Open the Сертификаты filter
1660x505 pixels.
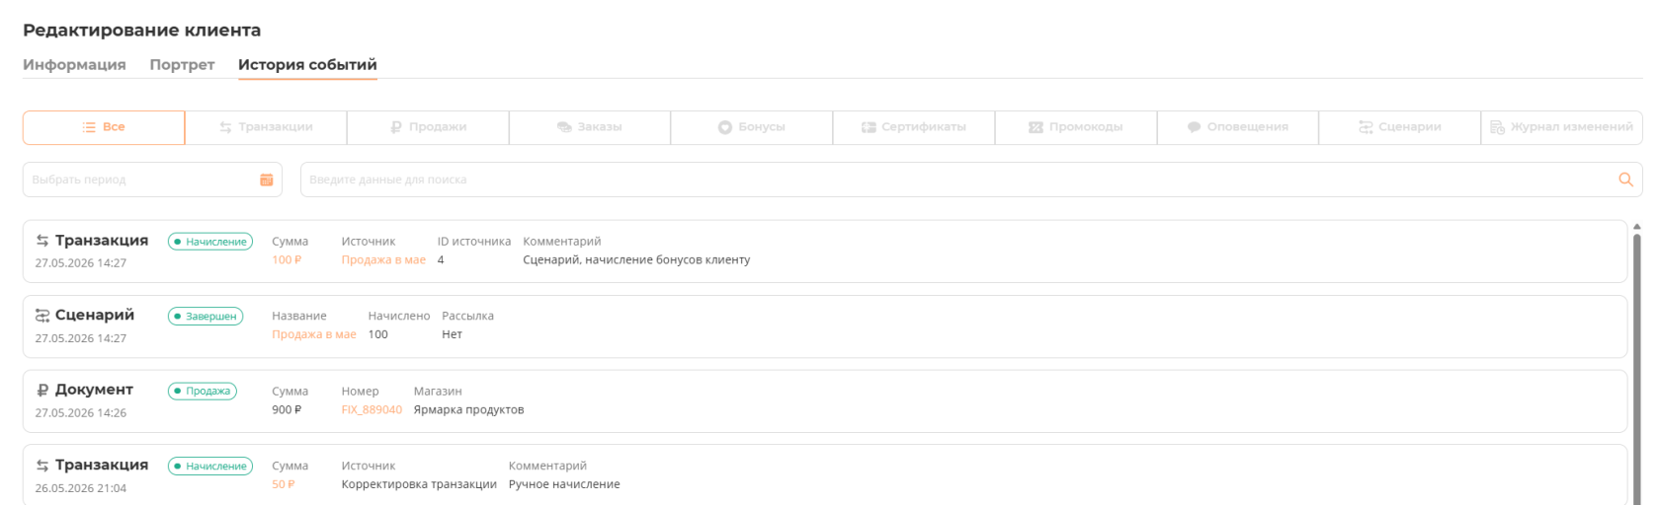pyautogui.click(x=914, y=127)
